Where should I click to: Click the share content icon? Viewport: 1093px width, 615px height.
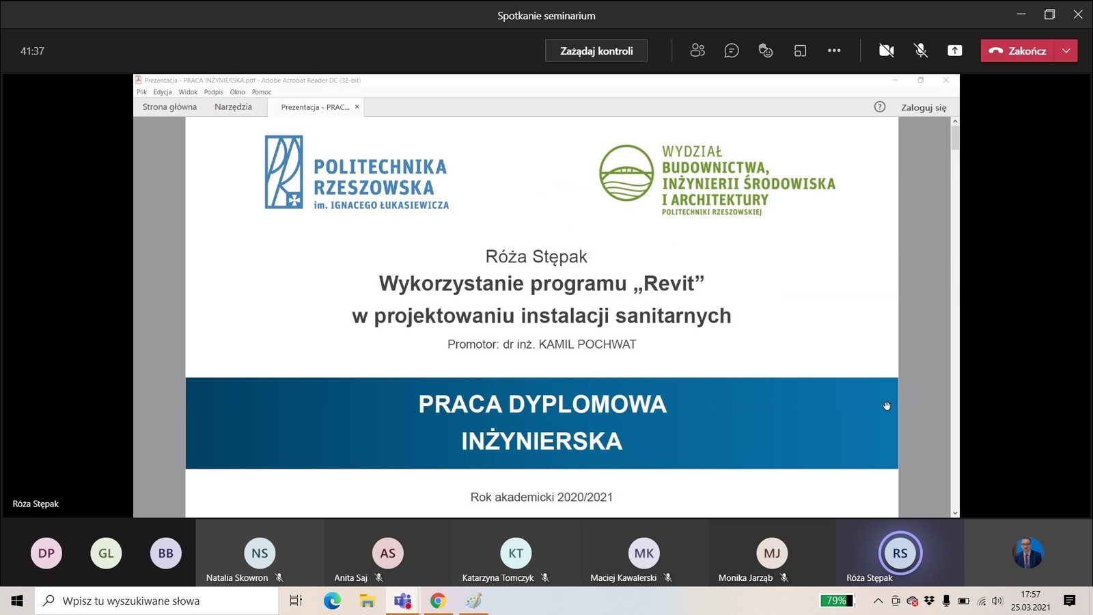[954, 51]
